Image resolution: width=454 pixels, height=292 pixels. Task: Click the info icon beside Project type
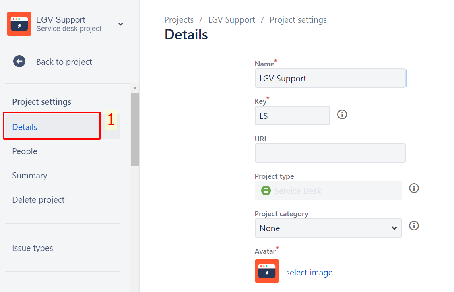click(x=414, y=188)
